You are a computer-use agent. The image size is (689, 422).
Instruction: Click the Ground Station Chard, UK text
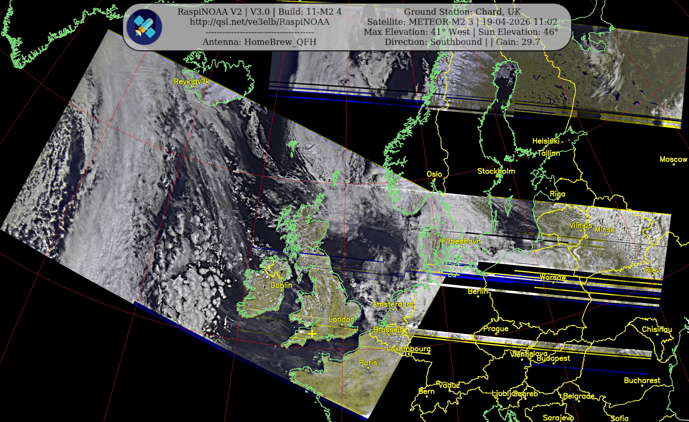[462, 12]
